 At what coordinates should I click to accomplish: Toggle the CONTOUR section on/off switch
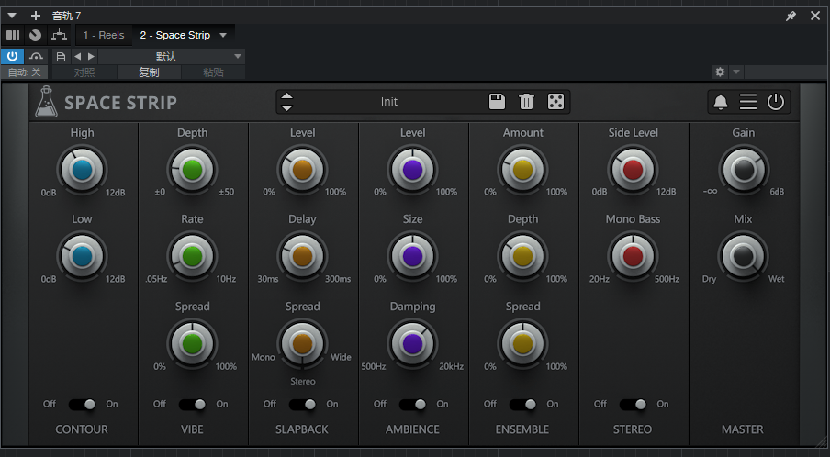click(82, 404)
